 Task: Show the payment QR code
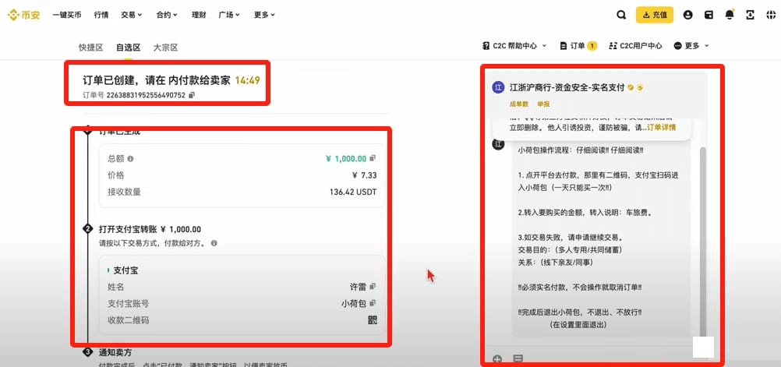pos(373,320)
